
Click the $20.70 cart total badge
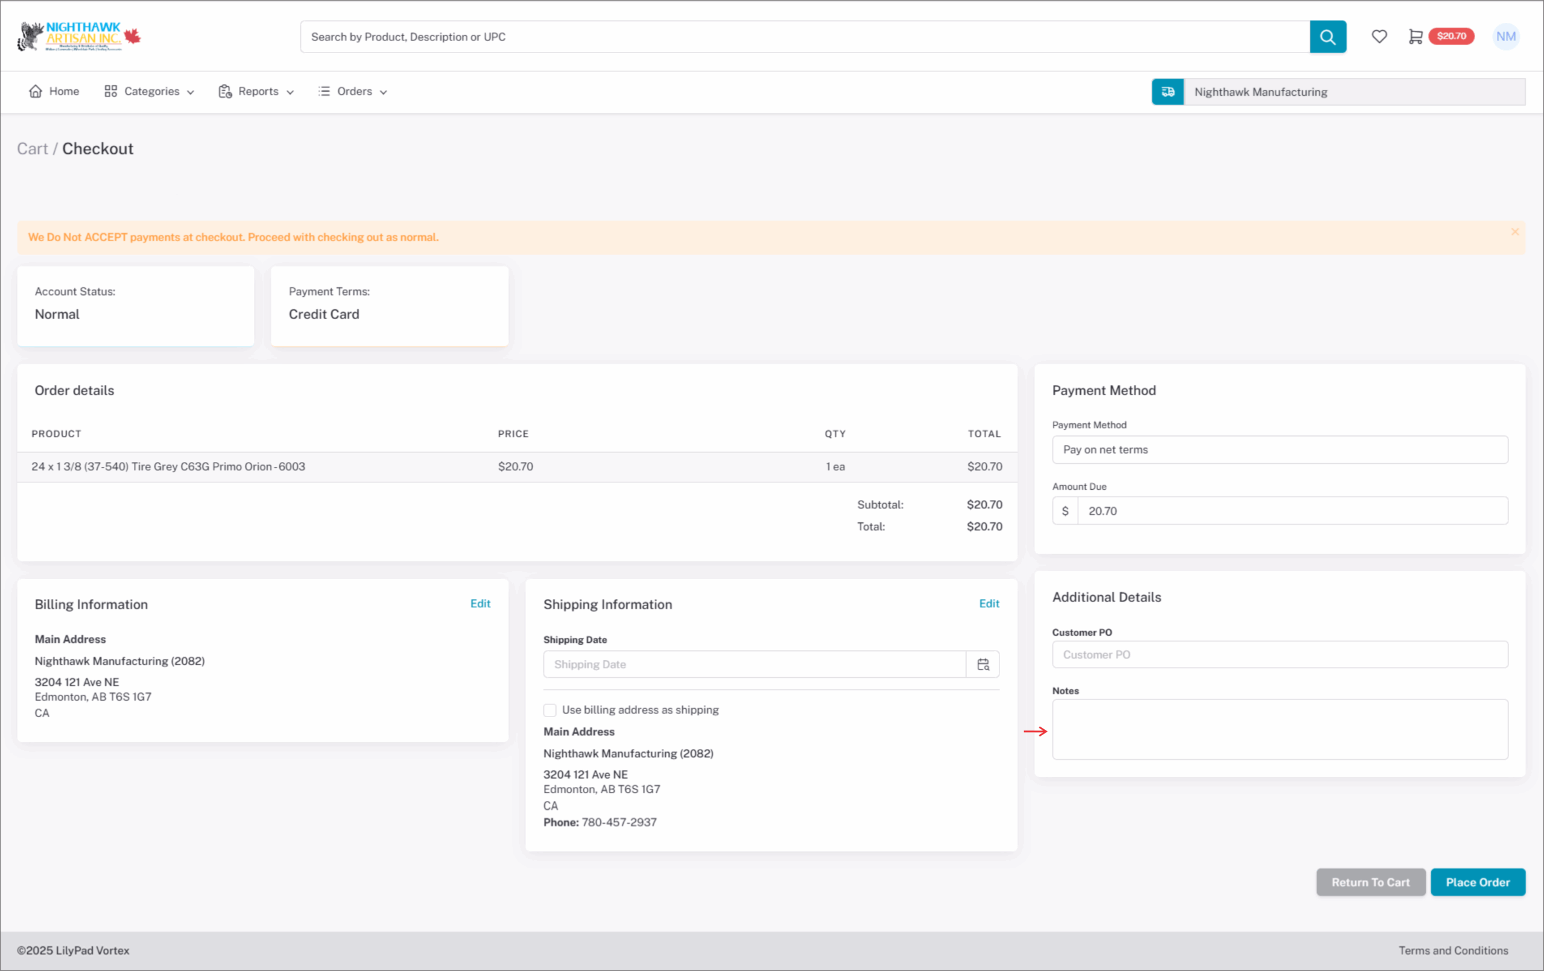click(x=1452, y=36)
